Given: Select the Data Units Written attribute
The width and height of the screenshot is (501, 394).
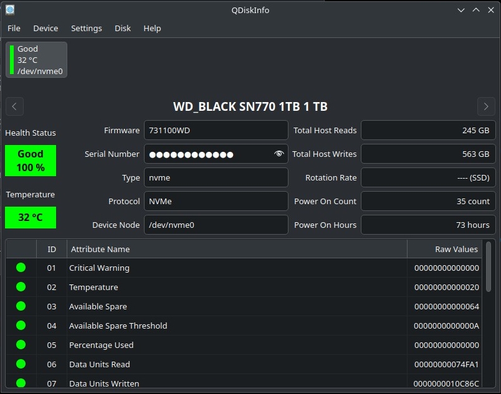Looking at the screenshot, I should 104,383.
